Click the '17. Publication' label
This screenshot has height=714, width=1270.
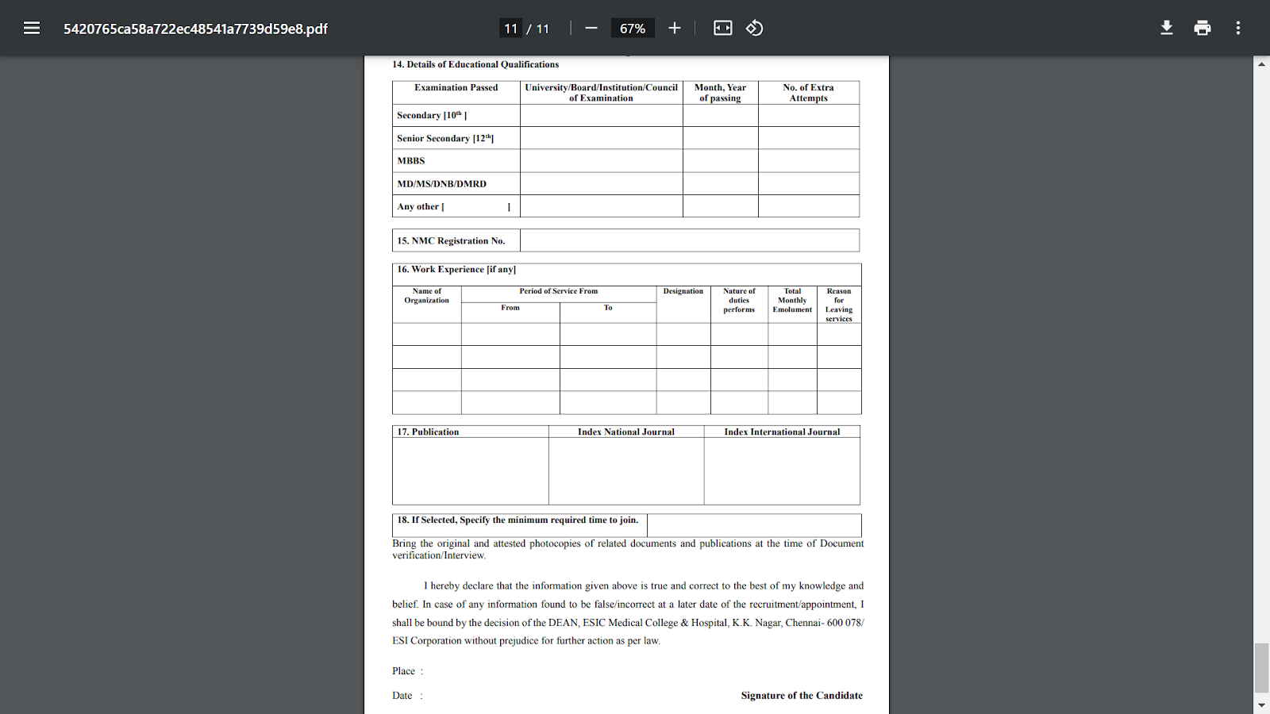click(x=428, y=432)
